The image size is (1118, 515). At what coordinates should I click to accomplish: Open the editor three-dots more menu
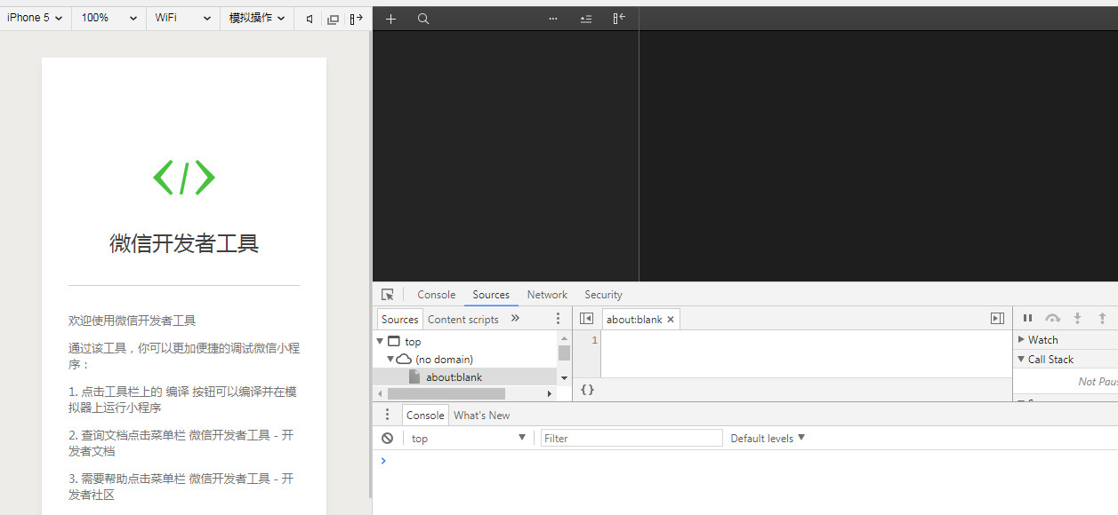553,19
